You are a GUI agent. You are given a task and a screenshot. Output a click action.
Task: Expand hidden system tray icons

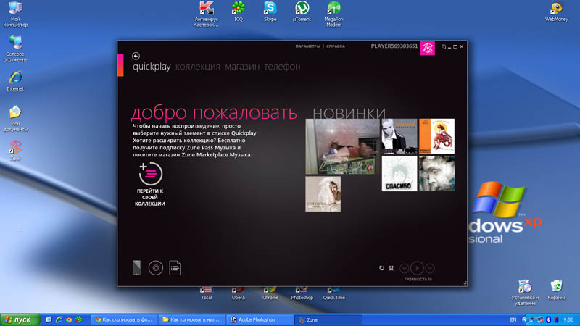coord(524,319)
